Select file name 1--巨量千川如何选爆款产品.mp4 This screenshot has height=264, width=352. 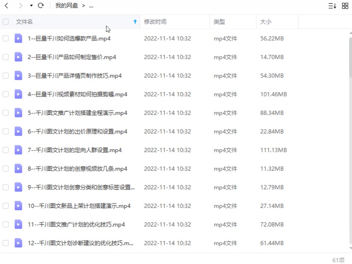[69, 39]
